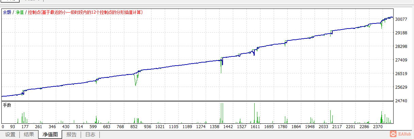
Task: Click the 1274 trade-number label
Action: [201, 126]
